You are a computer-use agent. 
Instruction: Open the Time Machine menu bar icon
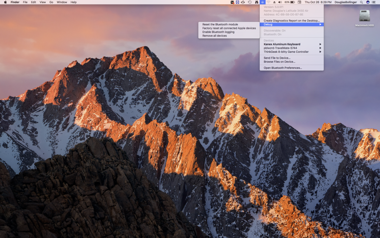click(x=250, y=2)
